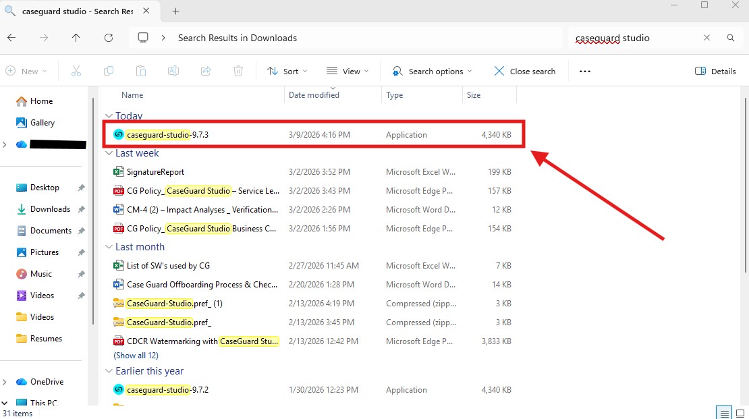Click the Delete trash can icon
This screenshot has width=749, height=419.
tap(238, 71)
